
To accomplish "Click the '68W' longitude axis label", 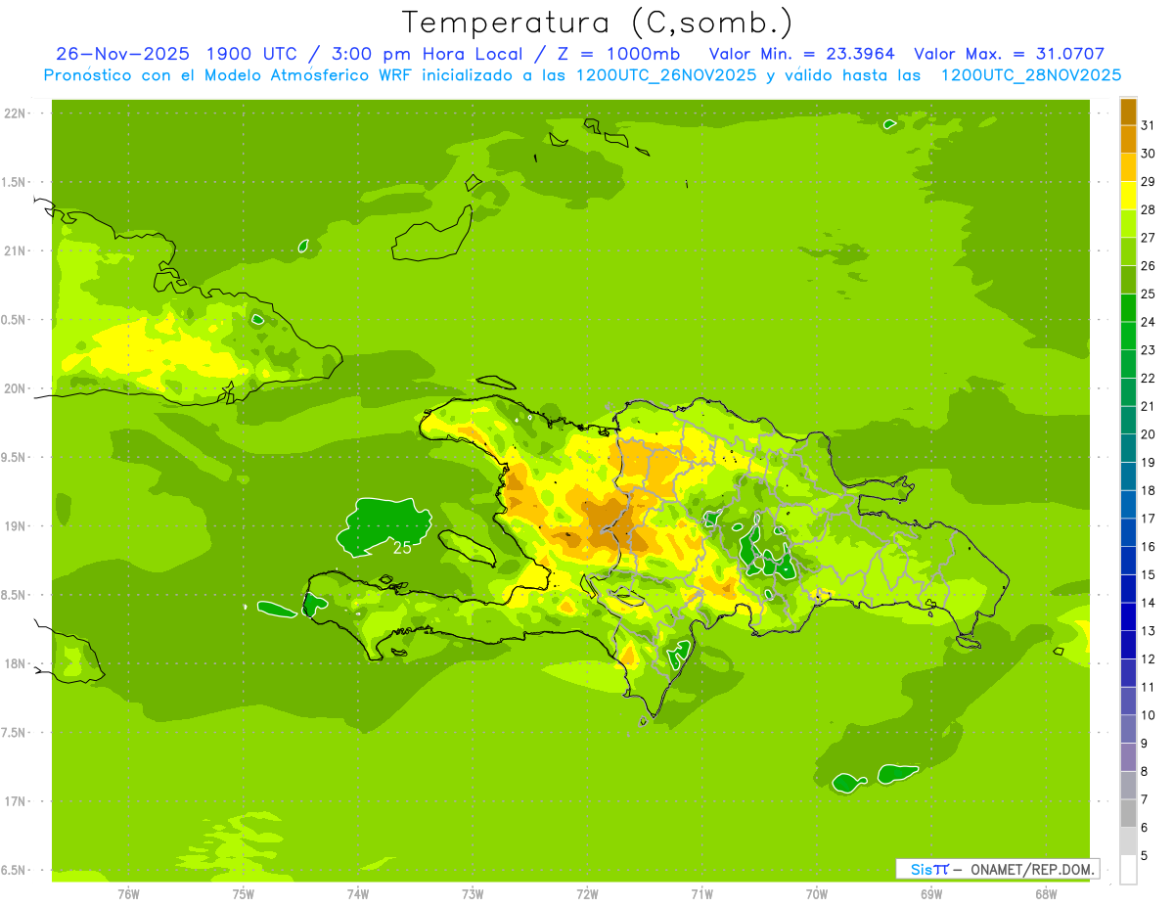I will pos(1046,893).
